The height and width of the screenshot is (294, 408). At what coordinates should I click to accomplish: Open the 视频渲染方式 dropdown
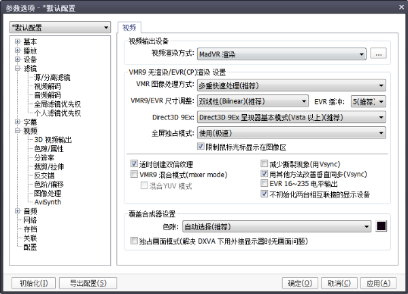click(x=282, y=53)
